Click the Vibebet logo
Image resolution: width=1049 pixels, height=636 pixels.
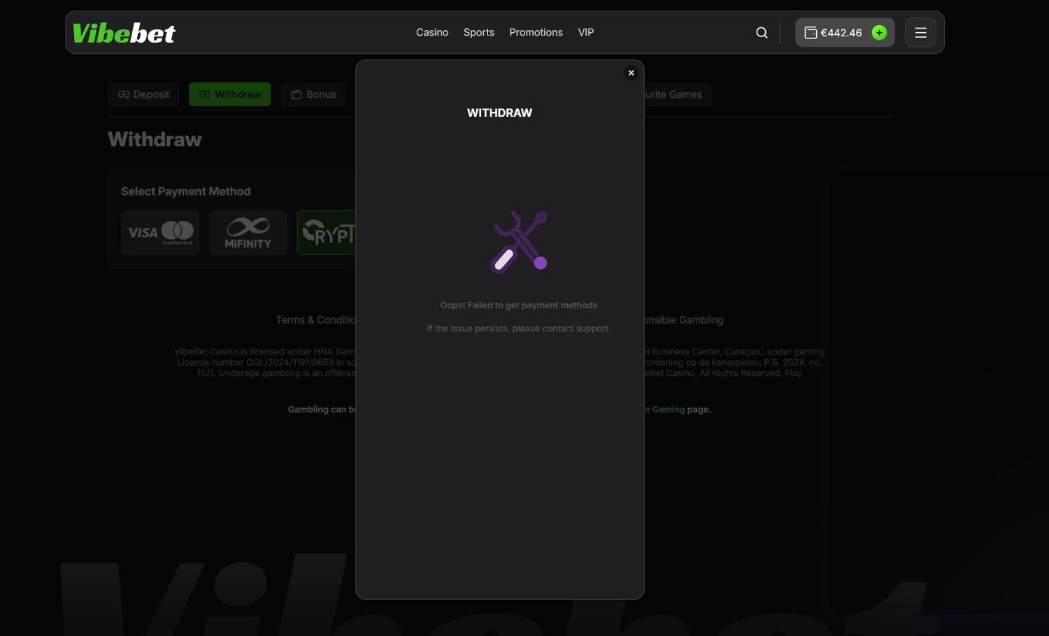(124, 33)
